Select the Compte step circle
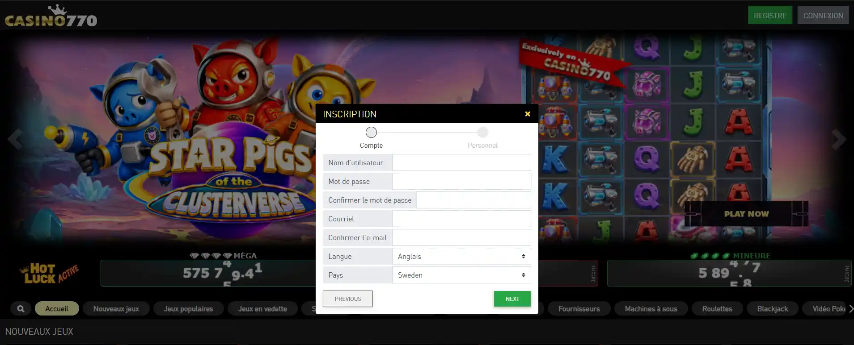 tap(371, 132)
